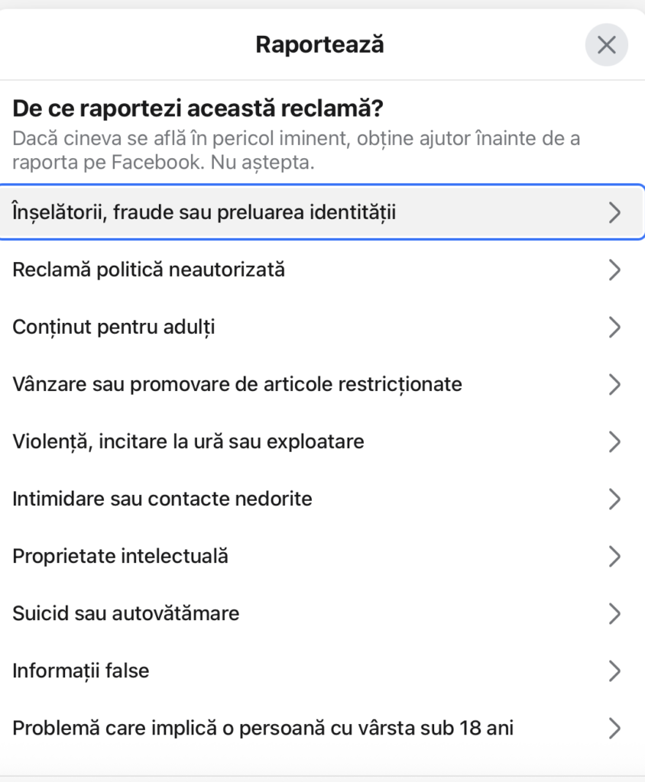Screen dimensions: 645x782
Task: Pick Vânzare sau promovare de articole restricționate
Action: pos(322,385)
